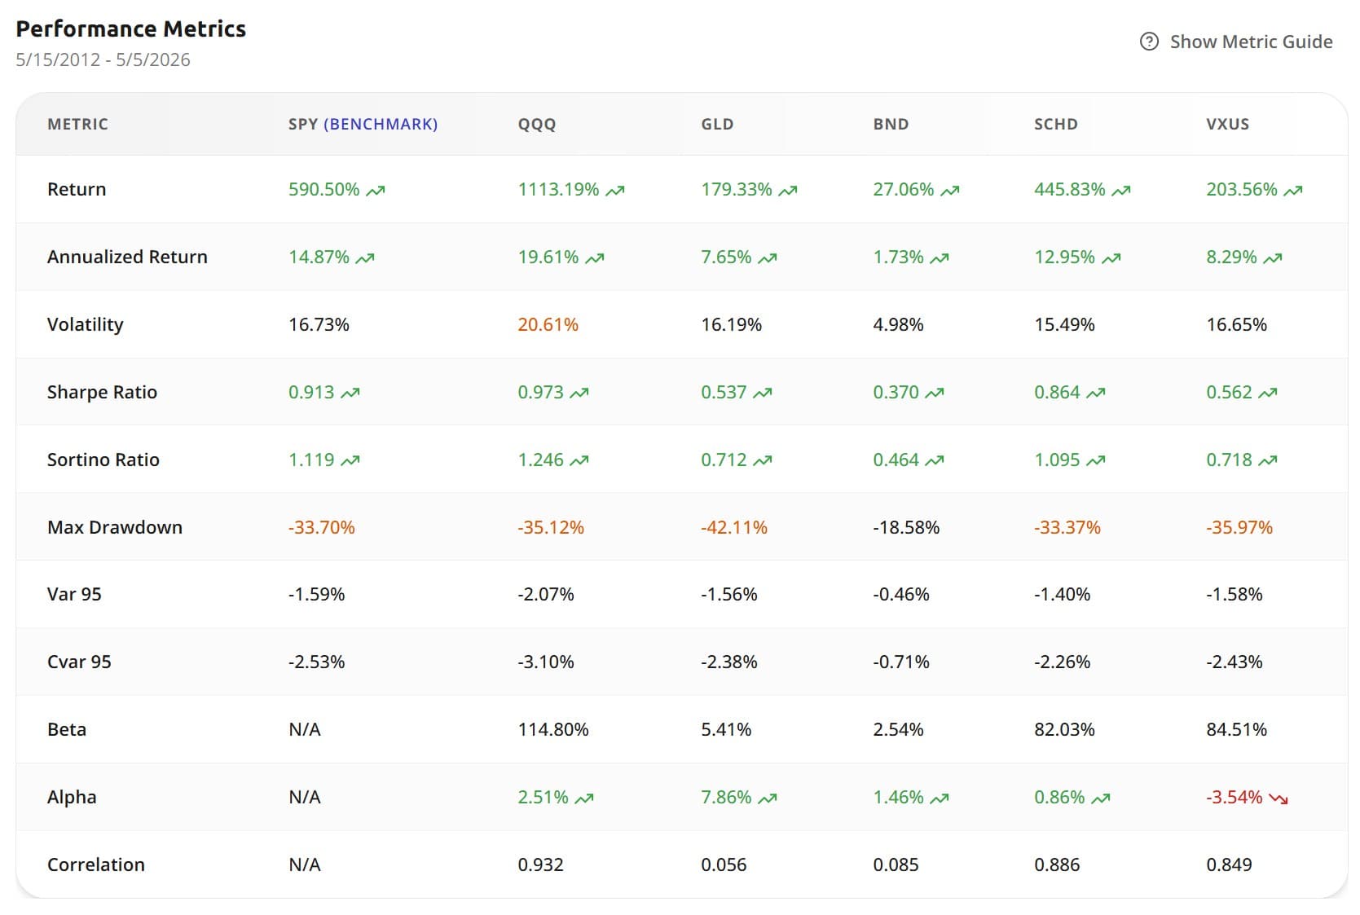Viewport: 1360px width, 915px height.
Task: Select the Sharpe Ratio row label
Action: pos(102,392)
